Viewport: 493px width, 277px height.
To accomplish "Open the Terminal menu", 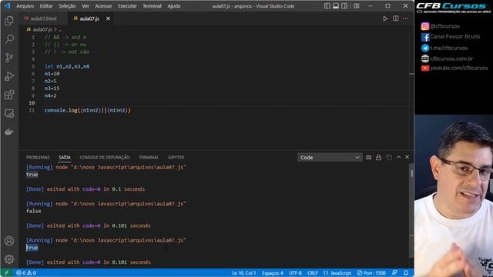I will [152, 6].
